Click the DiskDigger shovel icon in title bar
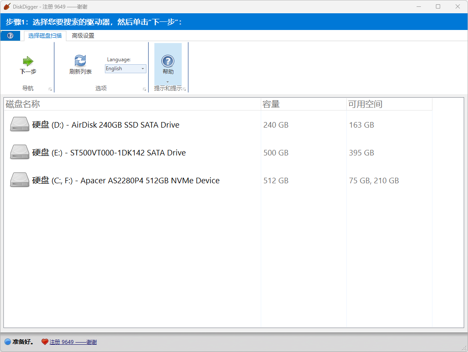This screenshot has width=468, height=352. (7, 6)
